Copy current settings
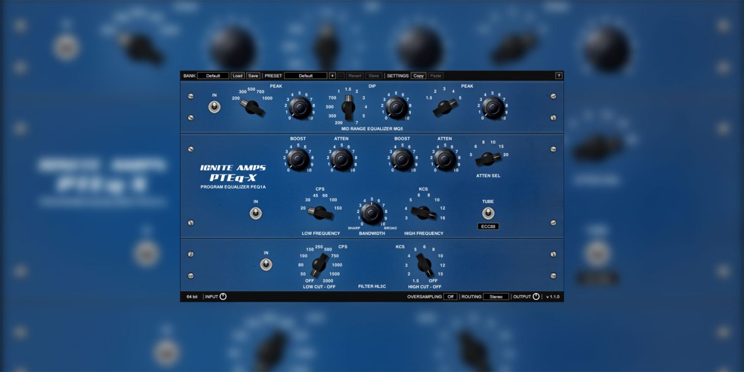The height and width of the screenshot is (372, 744). point(418,76)
